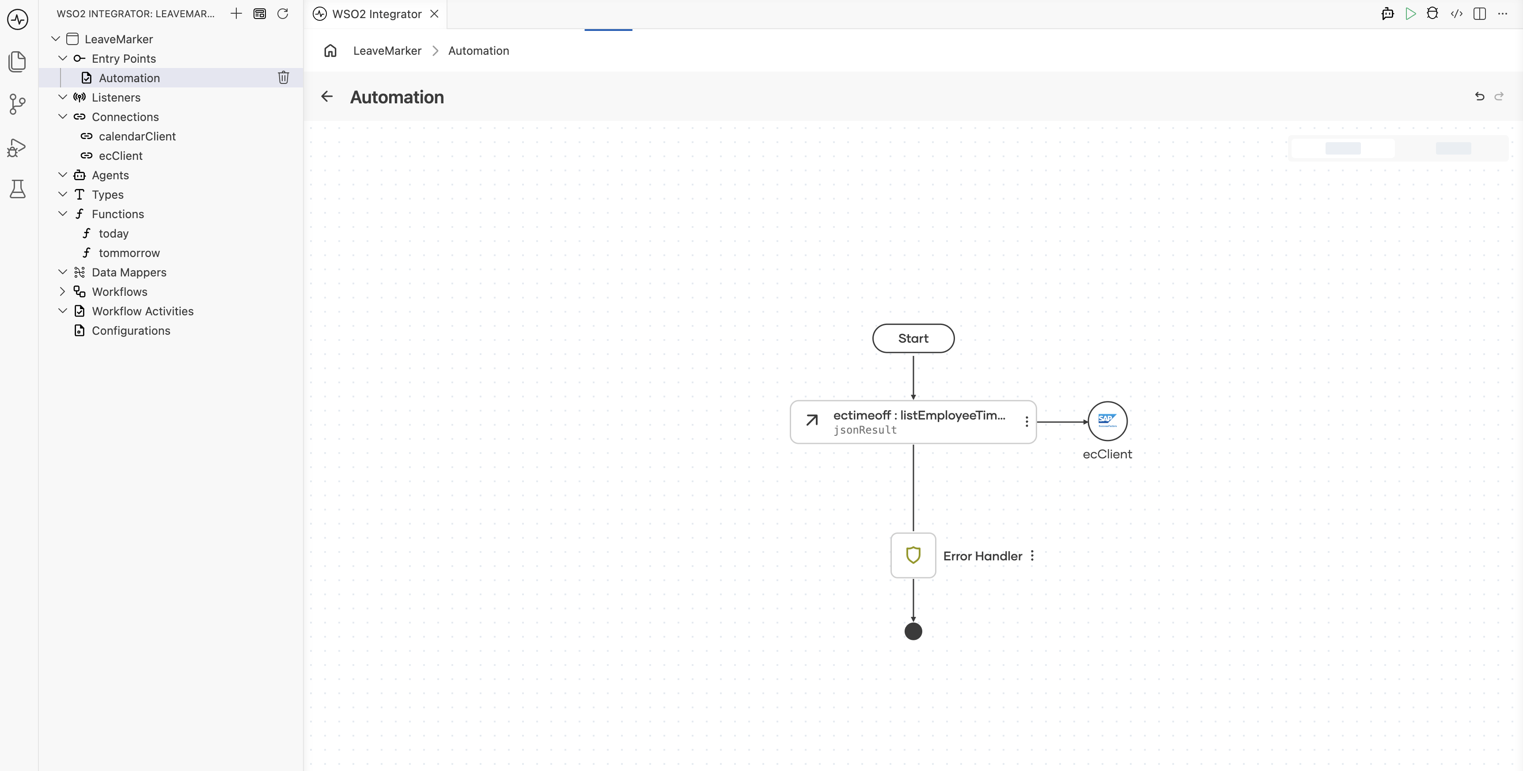
Task: Click the redo icon in diagram header
Action: pos(1499,96)
